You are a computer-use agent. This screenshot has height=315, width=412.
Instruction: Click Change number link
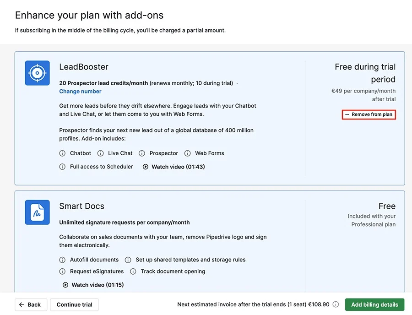[80, 92]
